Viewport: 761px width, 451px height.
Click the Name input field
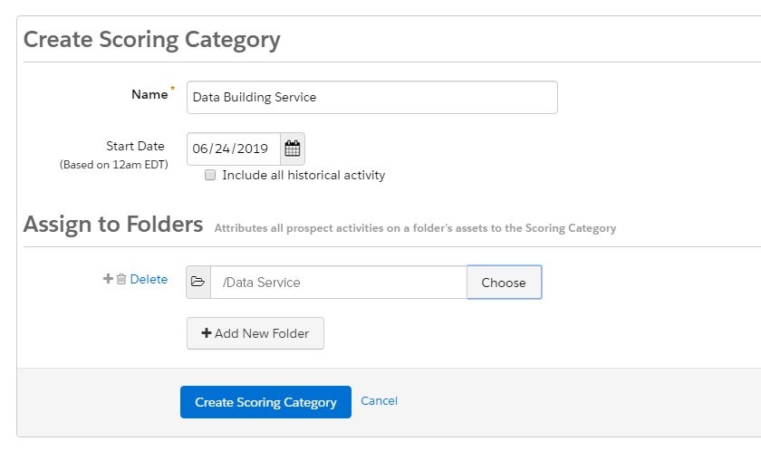tap(372, 98)
